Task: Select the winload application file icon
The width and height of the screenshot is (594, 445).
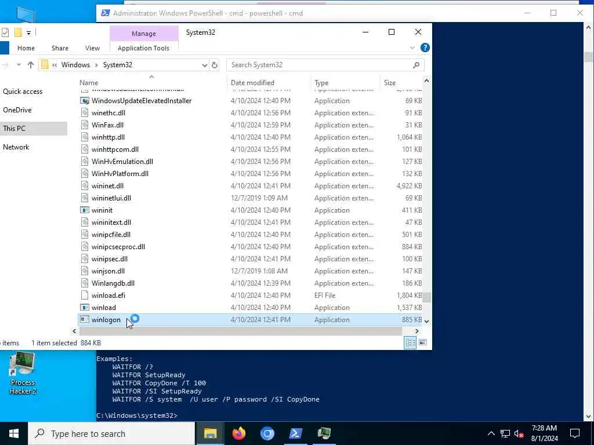Action: pos(85,308)
